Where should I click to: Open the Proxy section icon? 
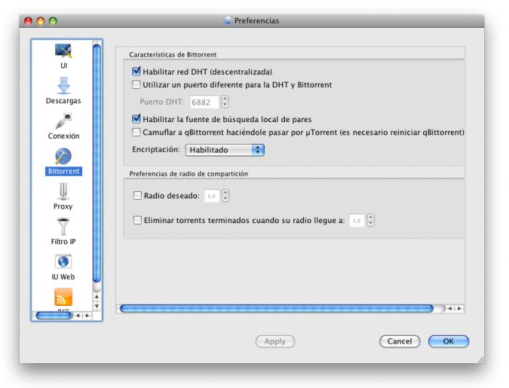coord(63,191)
